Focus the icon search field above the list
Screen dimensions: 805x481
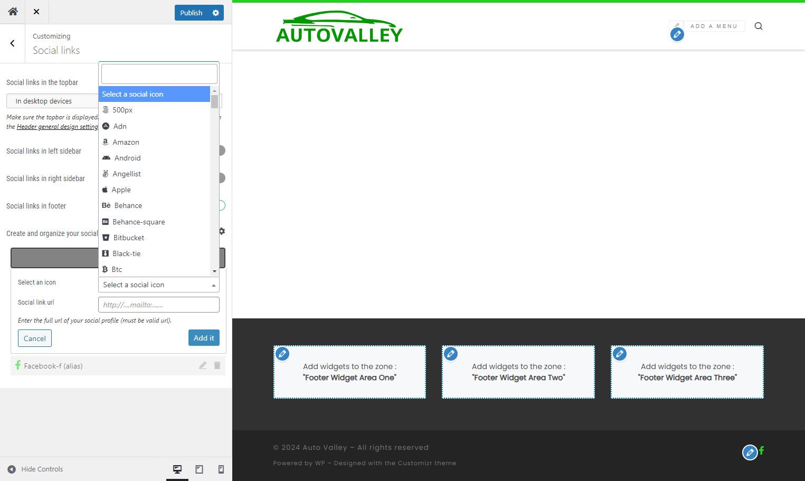click(x=159, y=74)
